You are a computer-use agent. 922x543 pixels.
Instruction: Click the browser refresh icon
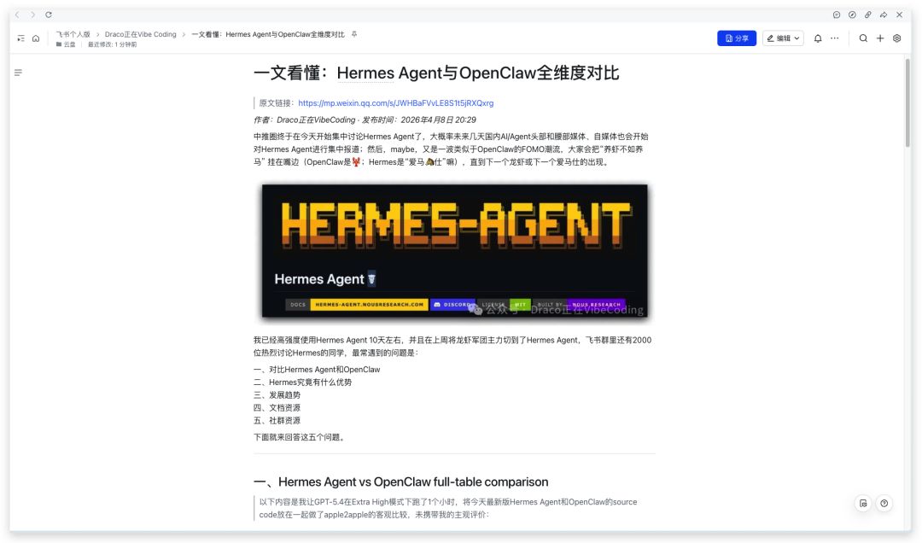coord(48,15)
